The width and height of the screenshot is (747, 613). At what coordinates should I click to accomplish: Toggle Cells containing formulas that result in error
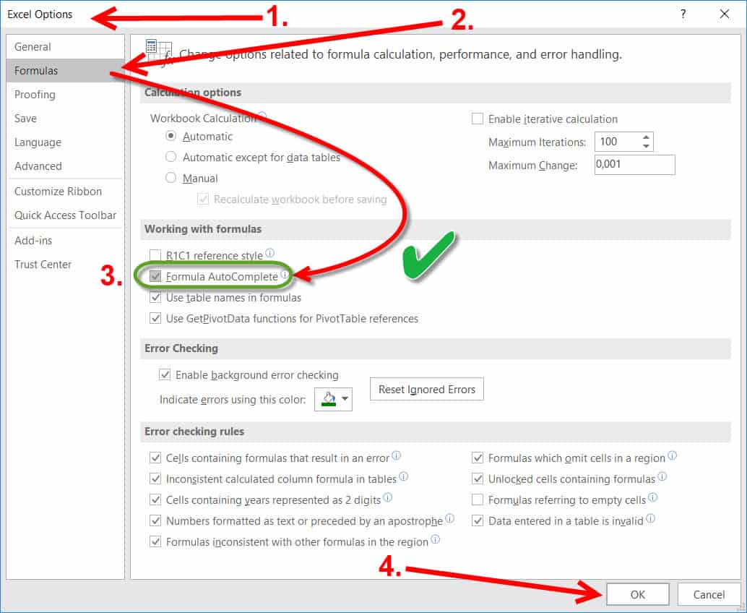click(x=155, y=458)
